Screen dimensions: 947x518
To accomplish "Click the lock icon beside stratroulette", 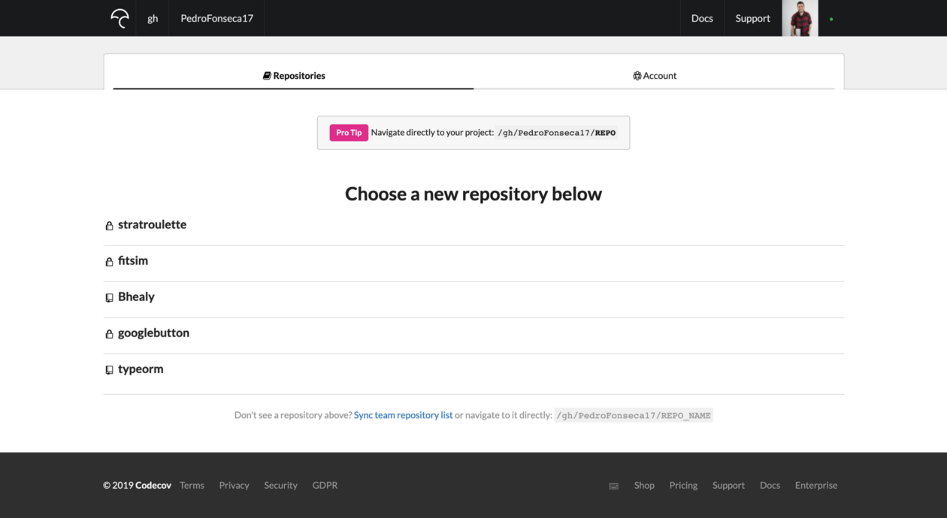I will point(109,225).
